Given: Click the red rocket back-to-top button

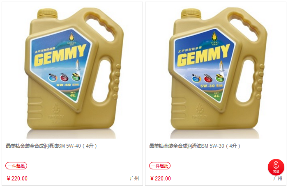Looking at the screenshot, I should tap(276, 167).
